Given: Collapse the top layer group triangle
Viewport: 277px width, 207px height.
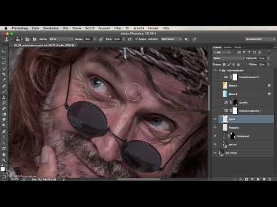Looking at the screenshot, I should (220, 71).
